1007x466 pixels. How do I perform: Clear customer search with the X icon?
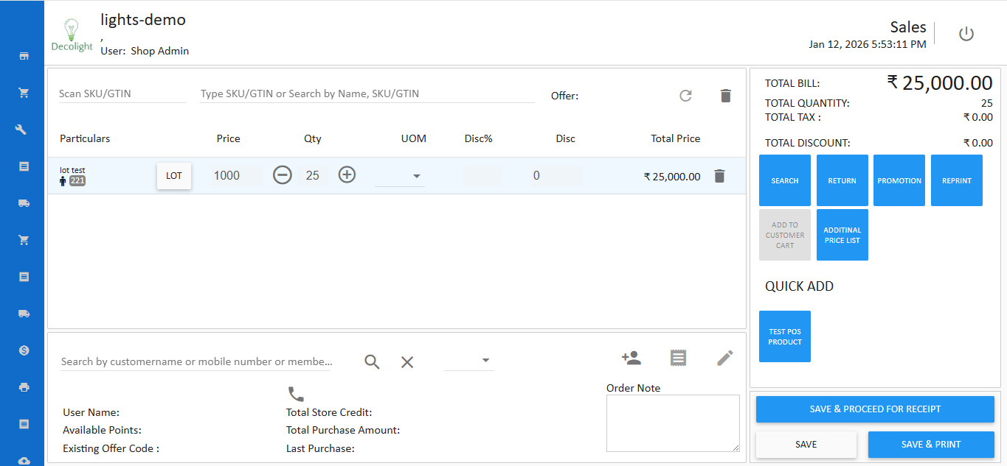pos(406,361)
